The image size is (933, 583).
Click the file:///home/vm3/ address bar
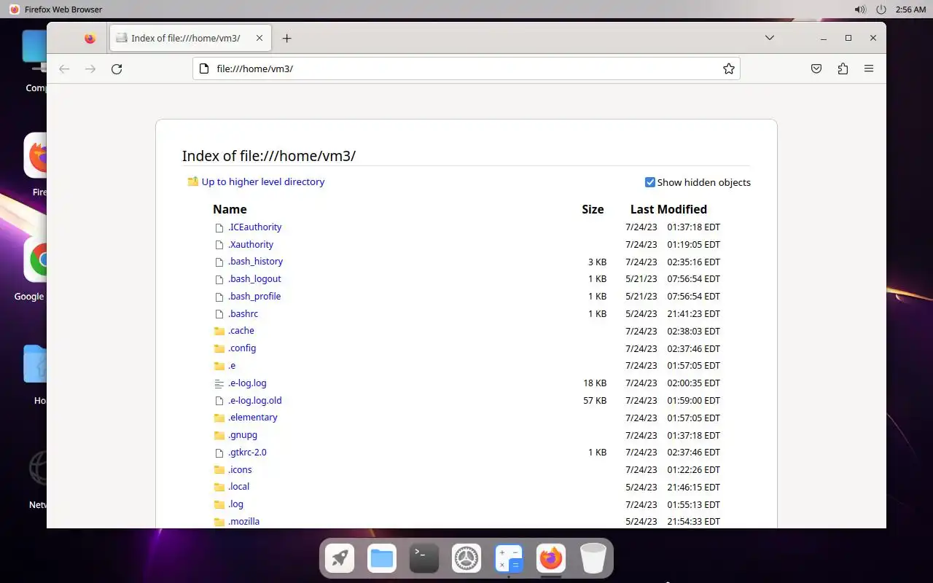click(466, 69)
